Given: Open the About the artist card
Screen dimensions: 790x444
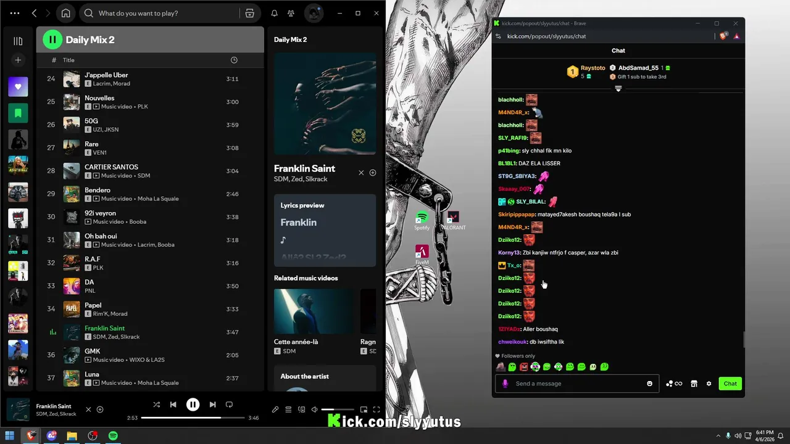Looking at the screenshot, I should point(325,377).
